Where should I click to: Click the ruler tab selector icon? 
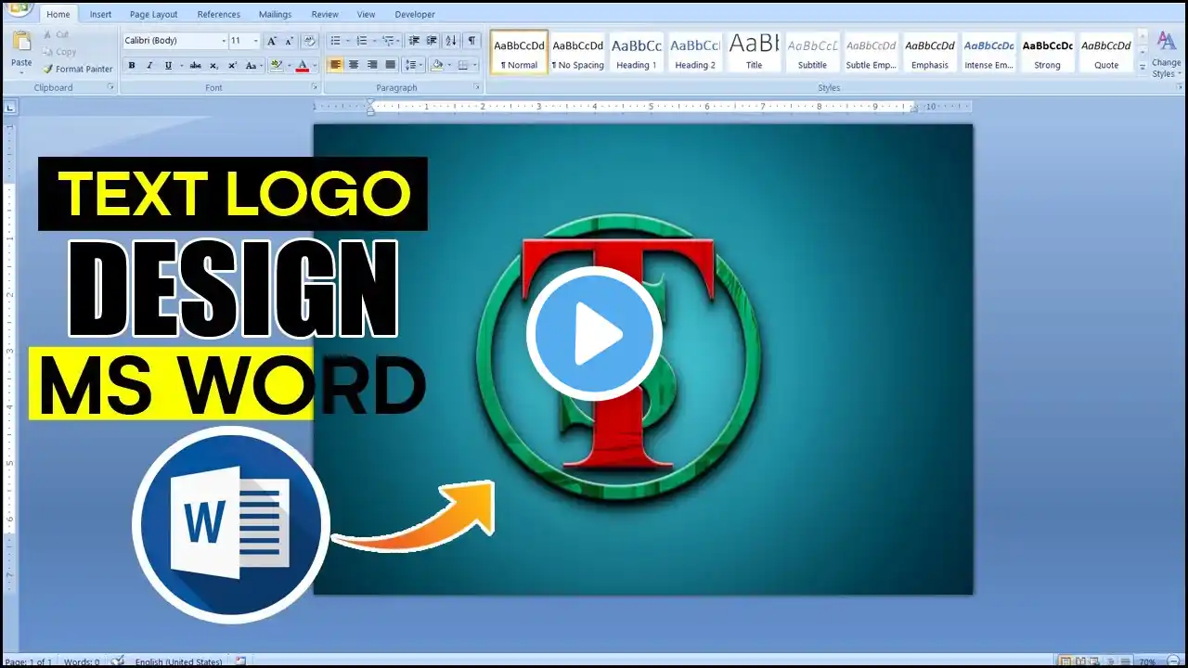pyautogui.click(x=10, y=108)
